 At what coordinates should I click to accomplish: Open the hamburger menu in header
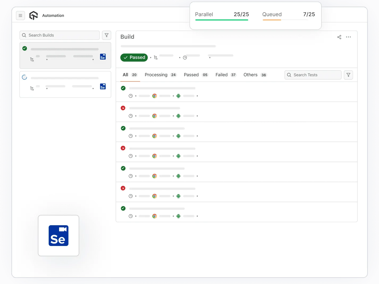[x=20, y=16]
